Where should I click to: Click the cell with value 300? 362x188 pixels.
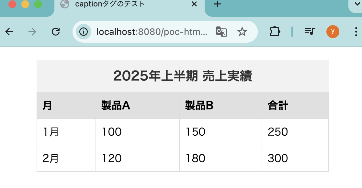click(295, 158)
